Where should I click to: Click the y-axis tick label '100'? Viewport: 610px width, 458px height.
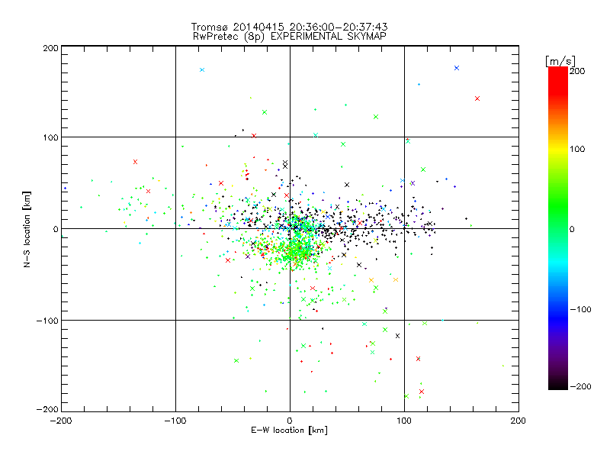(x=50, y=137)
